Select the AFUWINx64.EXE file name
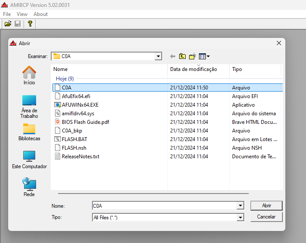306x243 pixels. tap(80, 105)
